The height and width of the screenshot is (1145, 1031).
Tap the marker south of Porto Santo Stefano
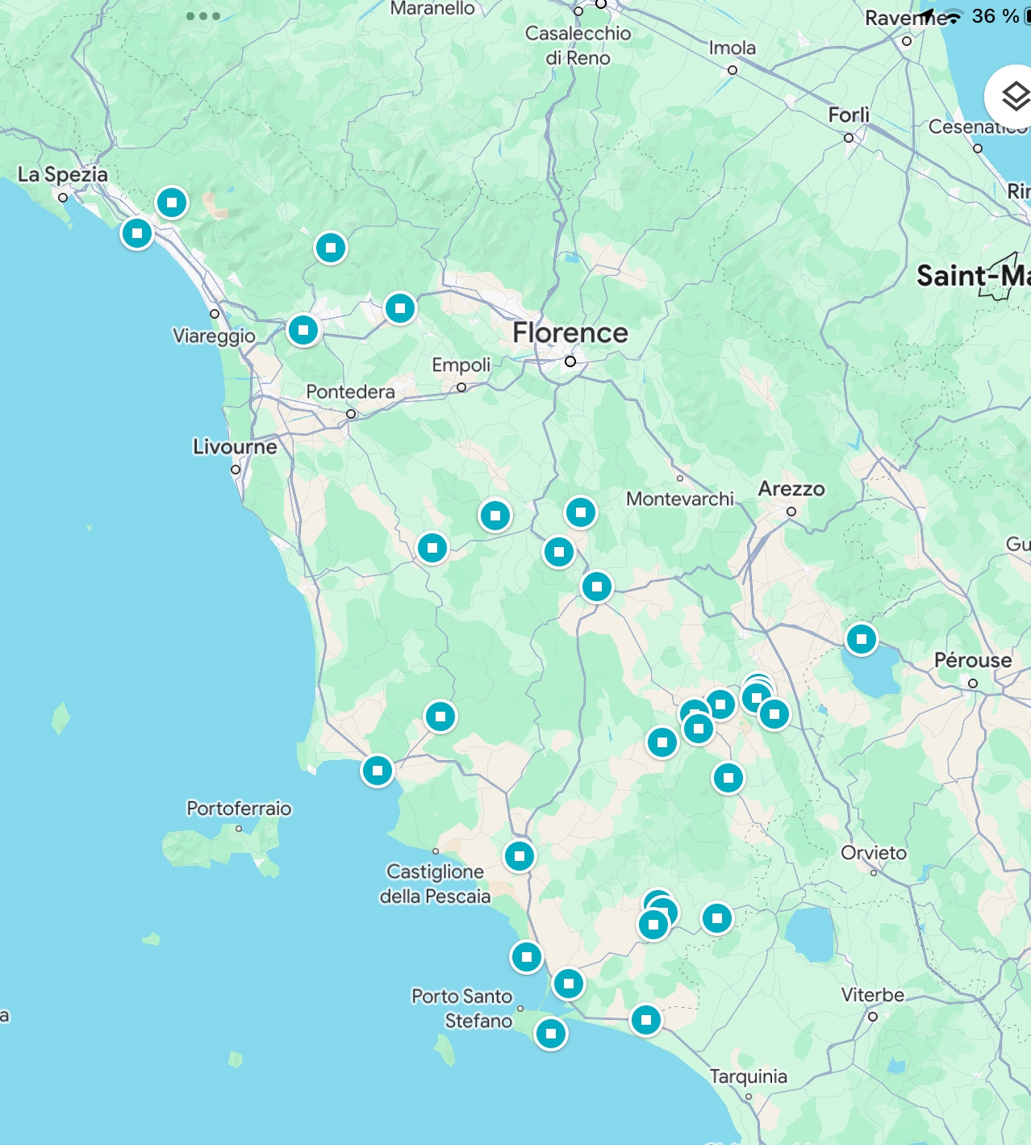pyautogui.click(x=551, y=1034)
